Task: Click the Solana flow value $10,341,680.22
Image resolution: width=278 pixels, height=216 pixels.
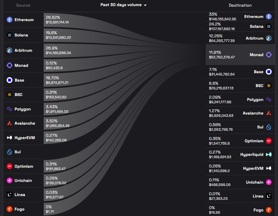Action: [x=58, y=38]
